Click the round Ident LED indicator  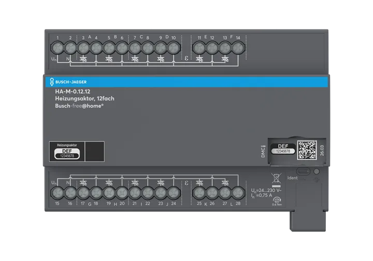317,171
